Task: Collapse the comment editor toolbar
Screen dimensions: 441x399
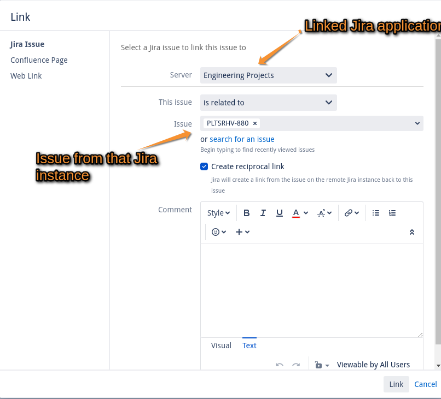Action: (412, 232)
